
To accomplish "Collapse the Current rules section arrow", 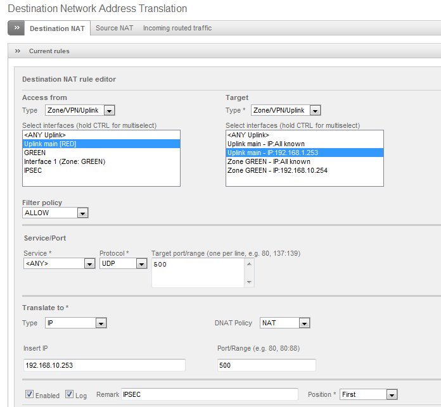I will 17,51.
